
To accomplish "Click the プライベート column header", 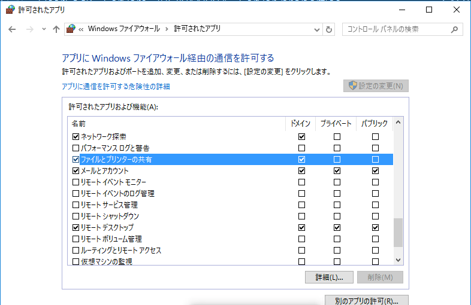I will pos(336,124).
